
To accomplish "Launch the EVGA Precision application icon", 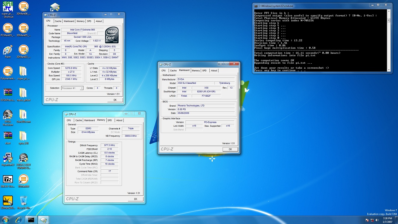I will pos(8,118).
